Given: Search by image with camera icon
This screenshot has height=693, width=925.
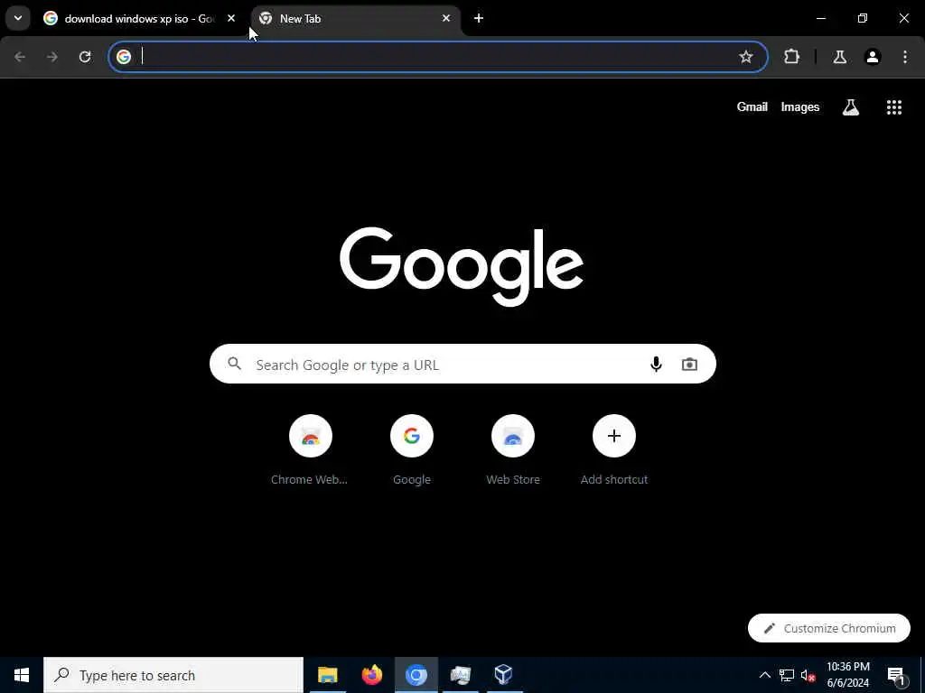Looking at the screenshot, I should (689, 365).
